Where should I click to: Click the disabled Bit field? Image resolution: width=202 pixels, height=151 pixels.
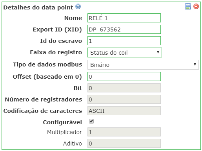[x=124, y=88]
